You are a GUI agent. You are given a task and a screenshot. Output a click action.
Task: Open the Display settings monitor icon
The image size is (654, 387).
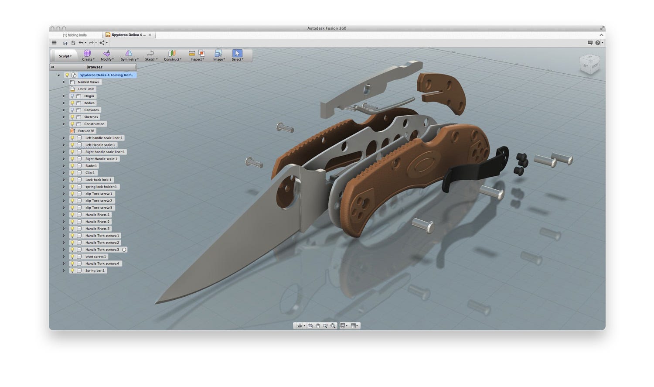pos(343,326)
